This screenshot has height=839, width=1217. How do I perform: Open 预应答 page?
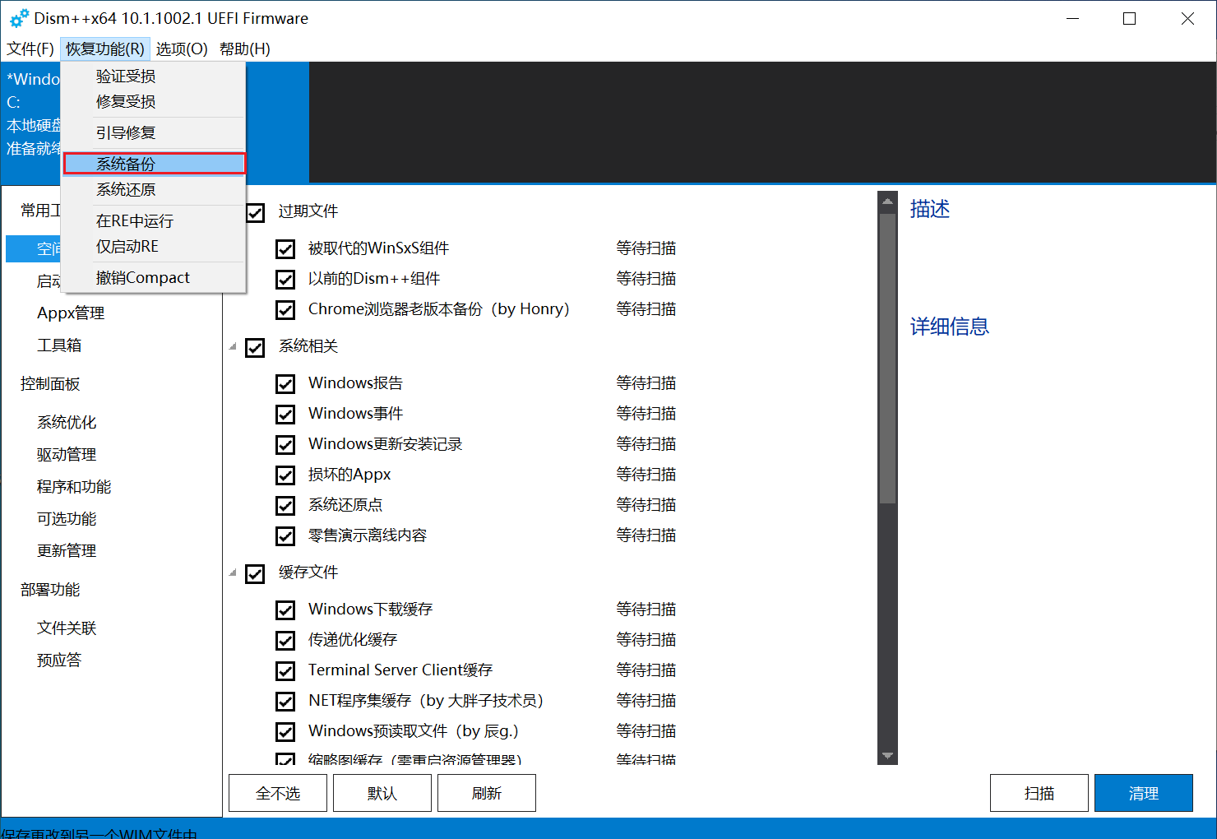click(x=59, y=660)
